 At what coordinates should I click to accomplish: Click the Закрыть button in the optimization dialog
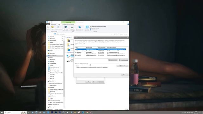point(125,75)
